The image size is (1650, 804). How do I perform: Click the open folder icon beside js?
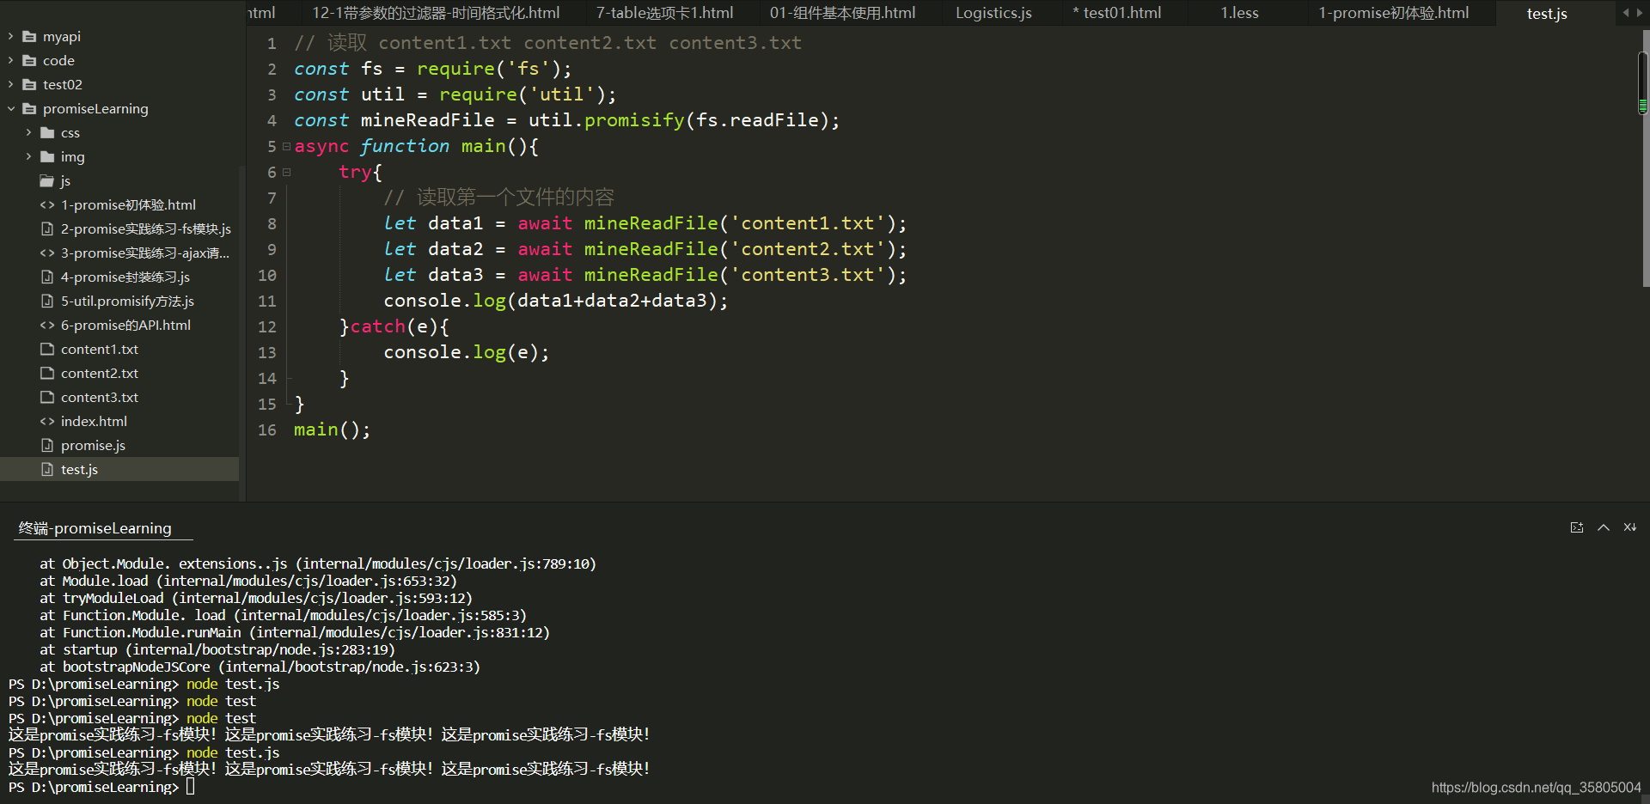point(47,180)
